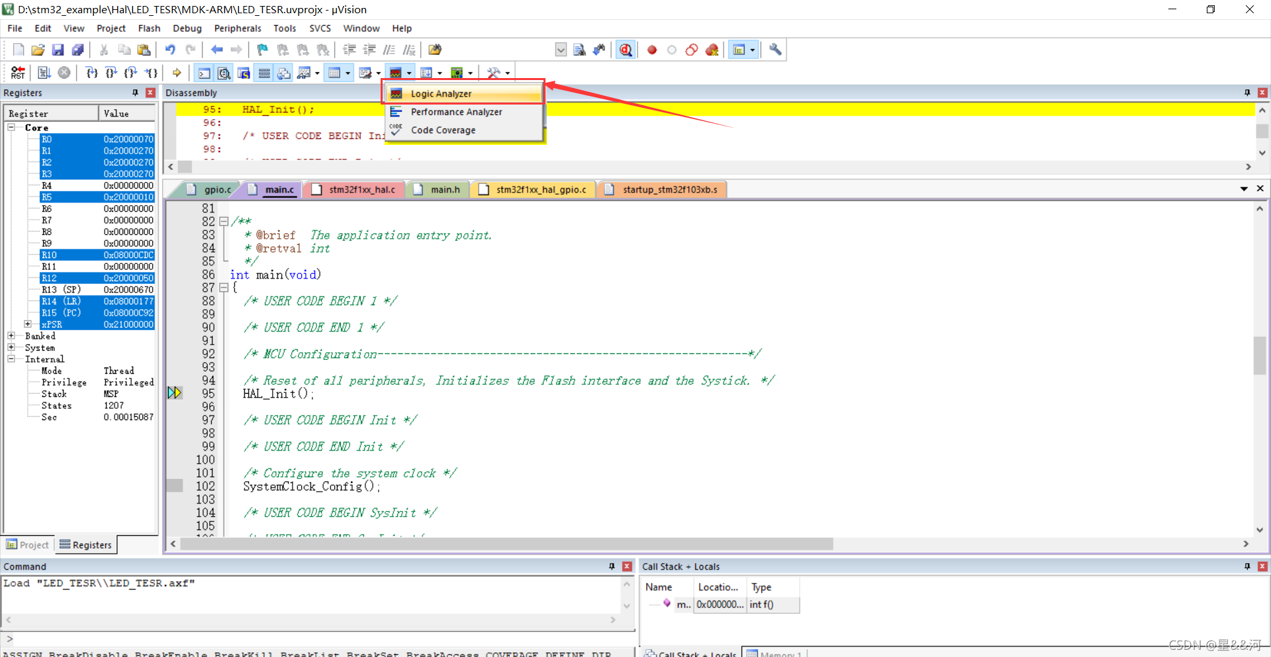Open the Command Window icon

click(203, 73)
